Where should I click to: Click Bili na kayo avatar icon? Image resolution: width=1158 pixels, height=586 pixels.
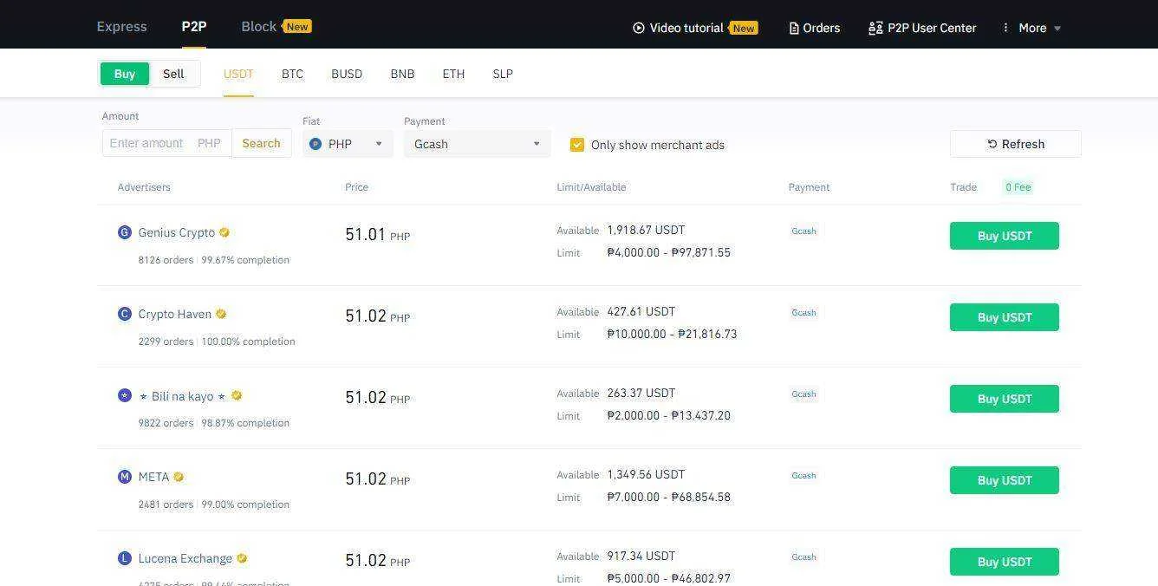(x=125, y=395)
